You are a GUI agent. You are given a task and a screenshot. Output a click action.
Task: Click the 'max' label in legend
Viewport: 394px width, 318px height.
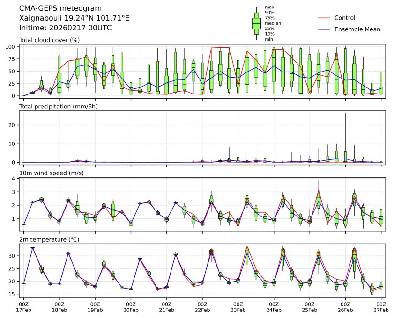[x=269, y=7]
